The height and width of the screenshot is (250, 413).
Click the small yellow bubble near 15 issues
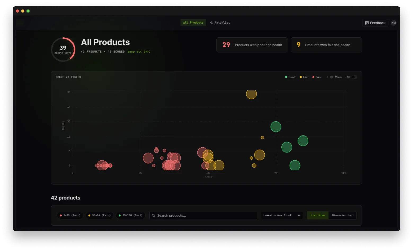pyautogui.click(x=262, y=138)
